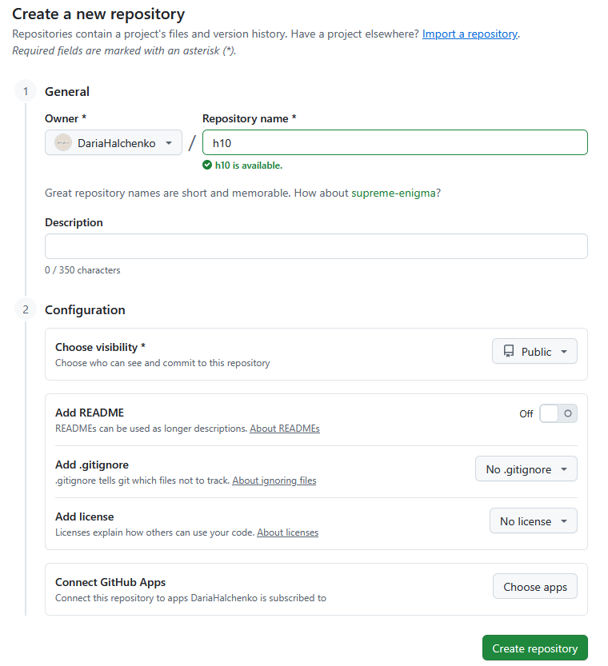
Task: Follow the About ignoring files link
Action: coord(274,481)
